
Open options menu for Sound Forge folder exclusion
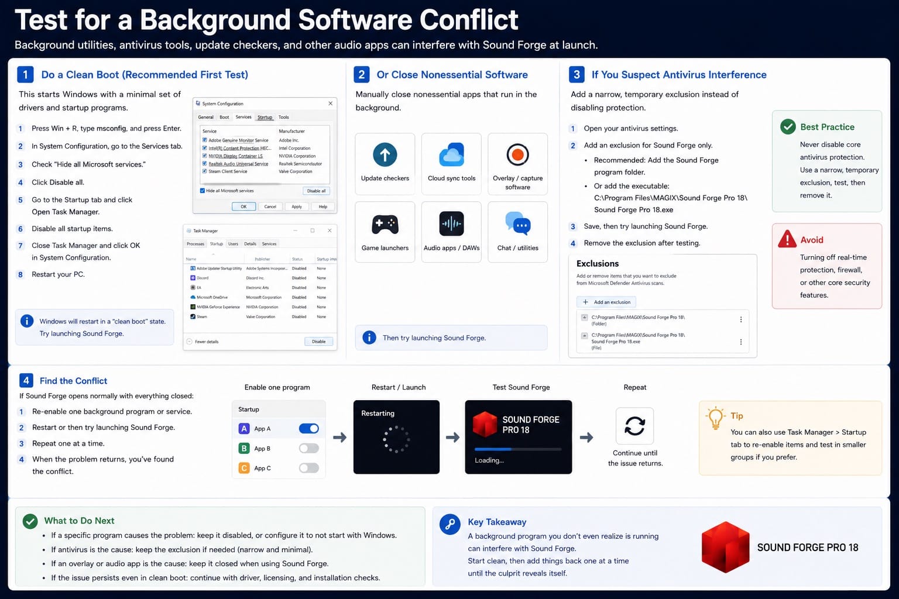pos(740,319)
